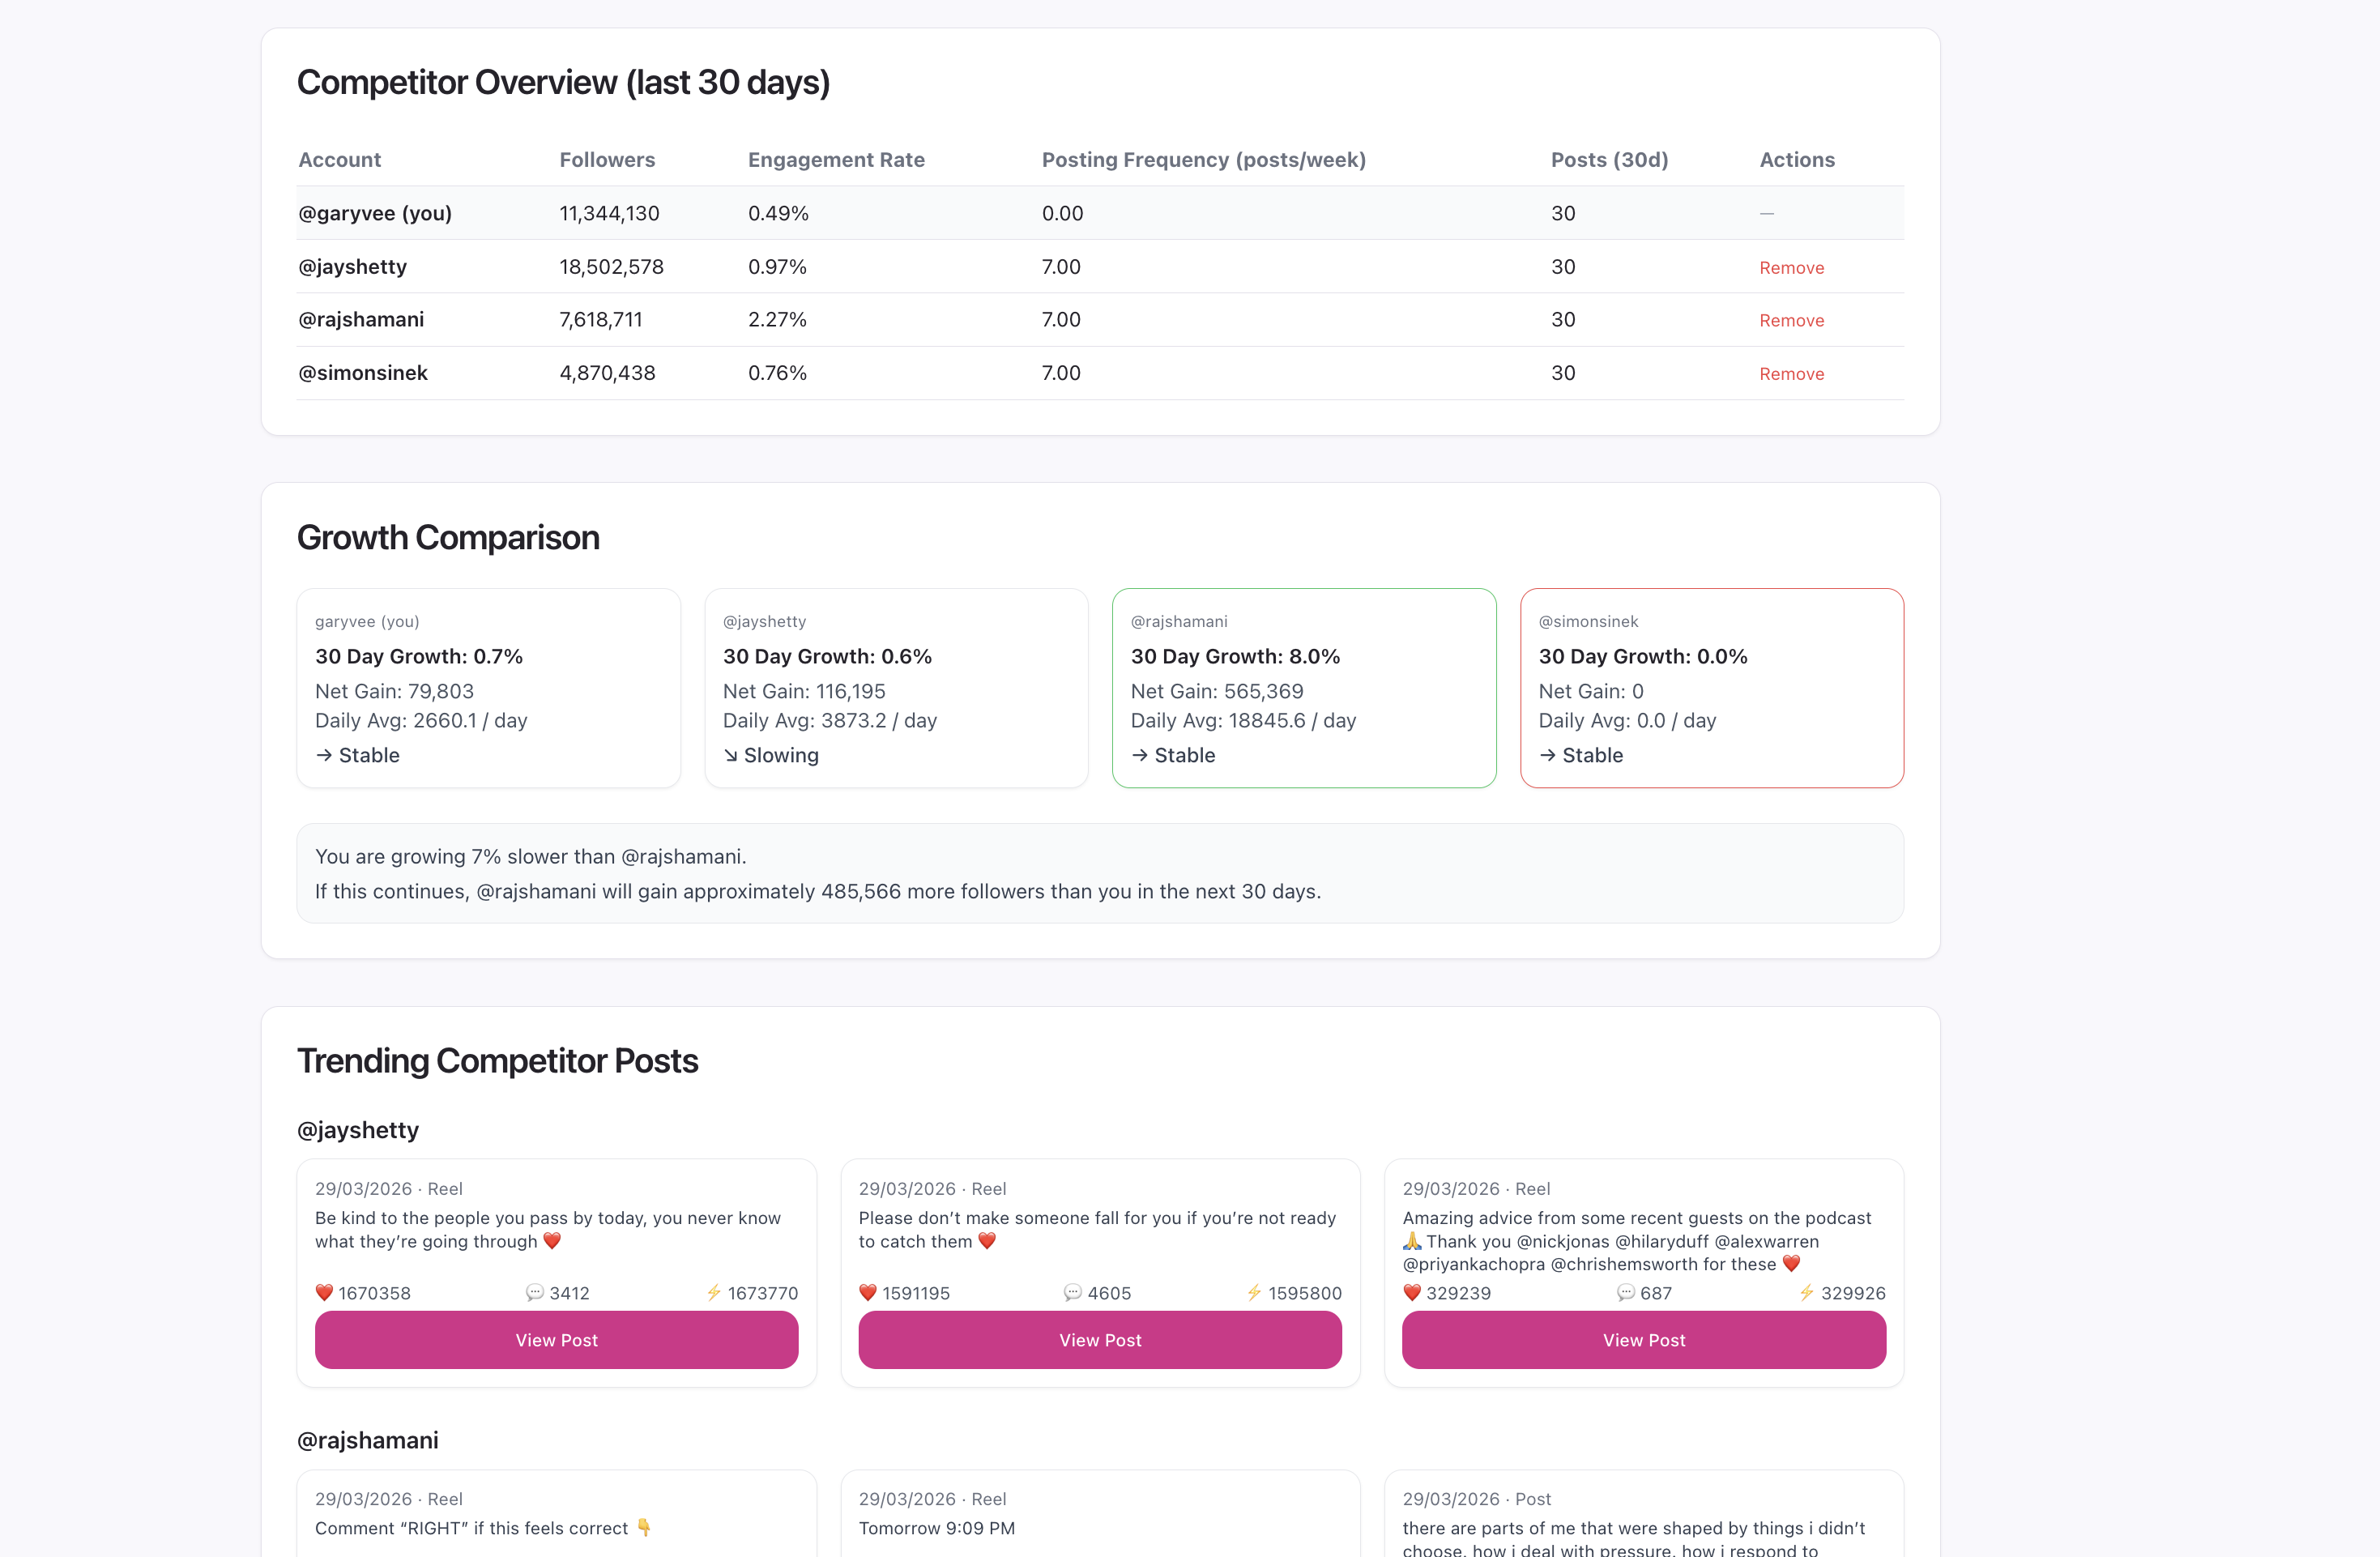
Task: Open first jayshetty post via View Post
Action: [556, 1339]
